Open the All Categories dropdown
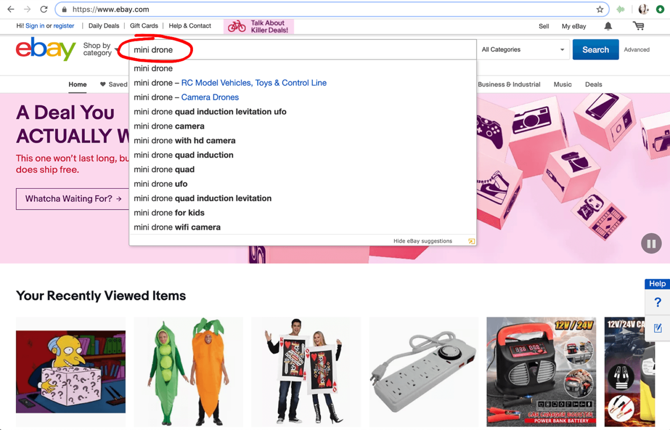Screen dimensions: 670x430 (523, 49)
